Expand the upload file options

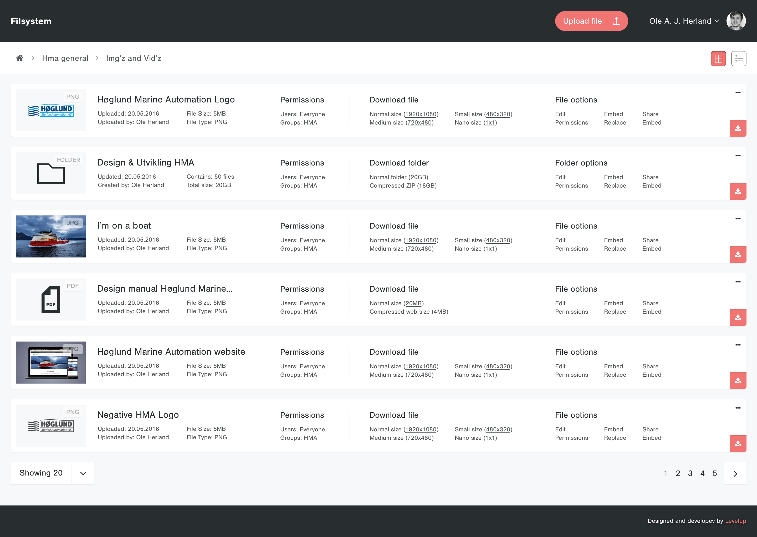point(616,21)
